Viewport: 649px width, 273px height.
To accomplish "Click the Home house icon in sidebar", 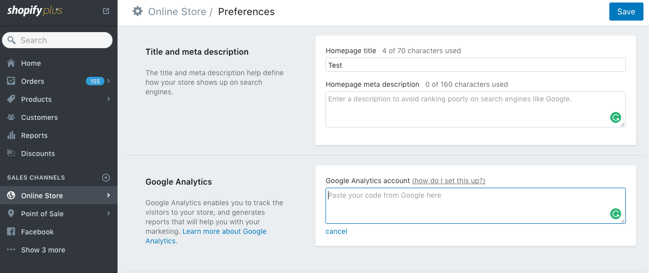I will point(11,63).
